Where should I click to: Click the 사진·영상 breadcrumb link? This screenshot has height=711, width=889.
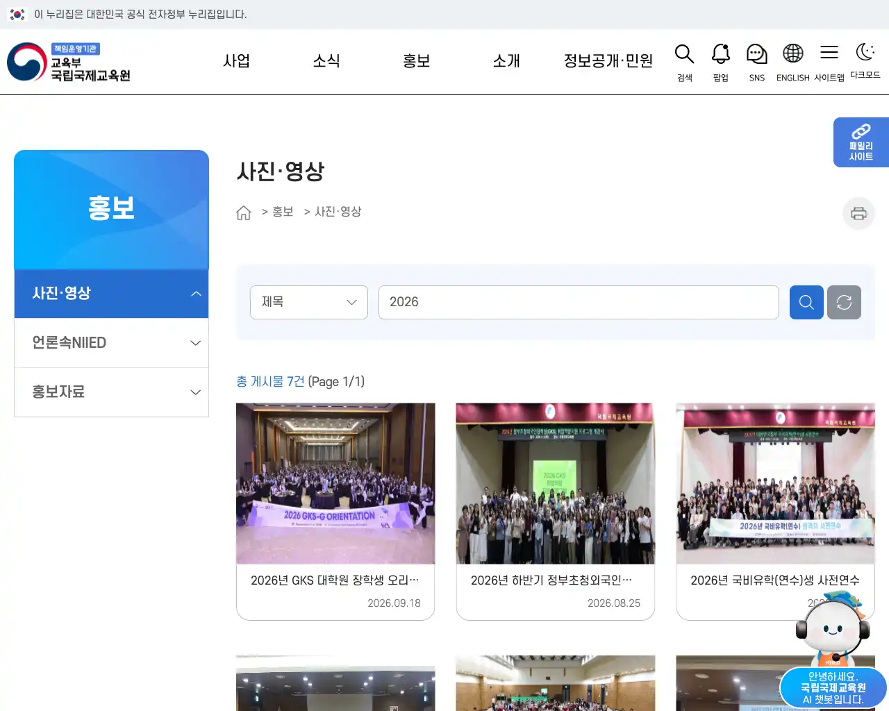338,212
